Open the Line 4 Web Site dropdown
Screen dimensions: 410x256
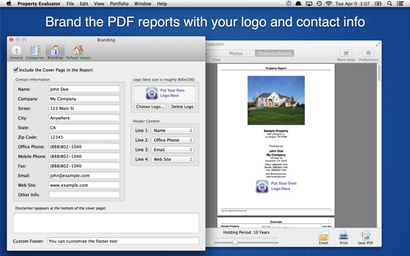point(172,159)
